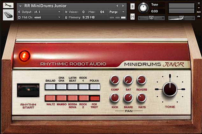Screen dimensions: 202x134
Task: Click the SAT knob
Action: pyautogui.click(x=128, y=80)
